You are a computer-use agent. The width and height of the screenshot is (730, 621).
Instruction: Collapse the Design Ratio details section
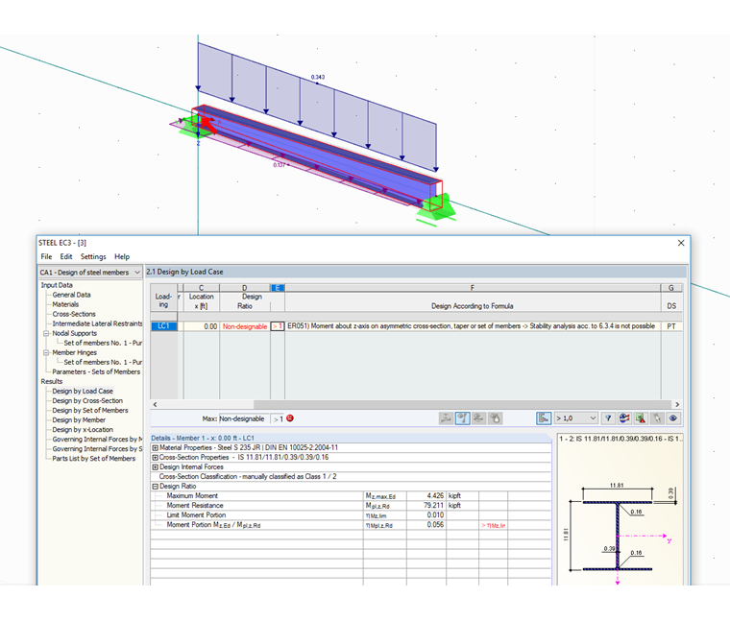tap(155, 486)
